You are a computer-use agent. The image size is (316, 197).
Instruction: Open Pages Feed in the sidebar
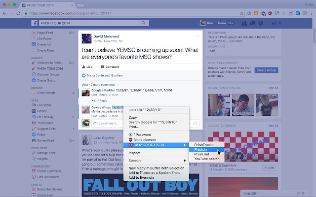[45, 33]
